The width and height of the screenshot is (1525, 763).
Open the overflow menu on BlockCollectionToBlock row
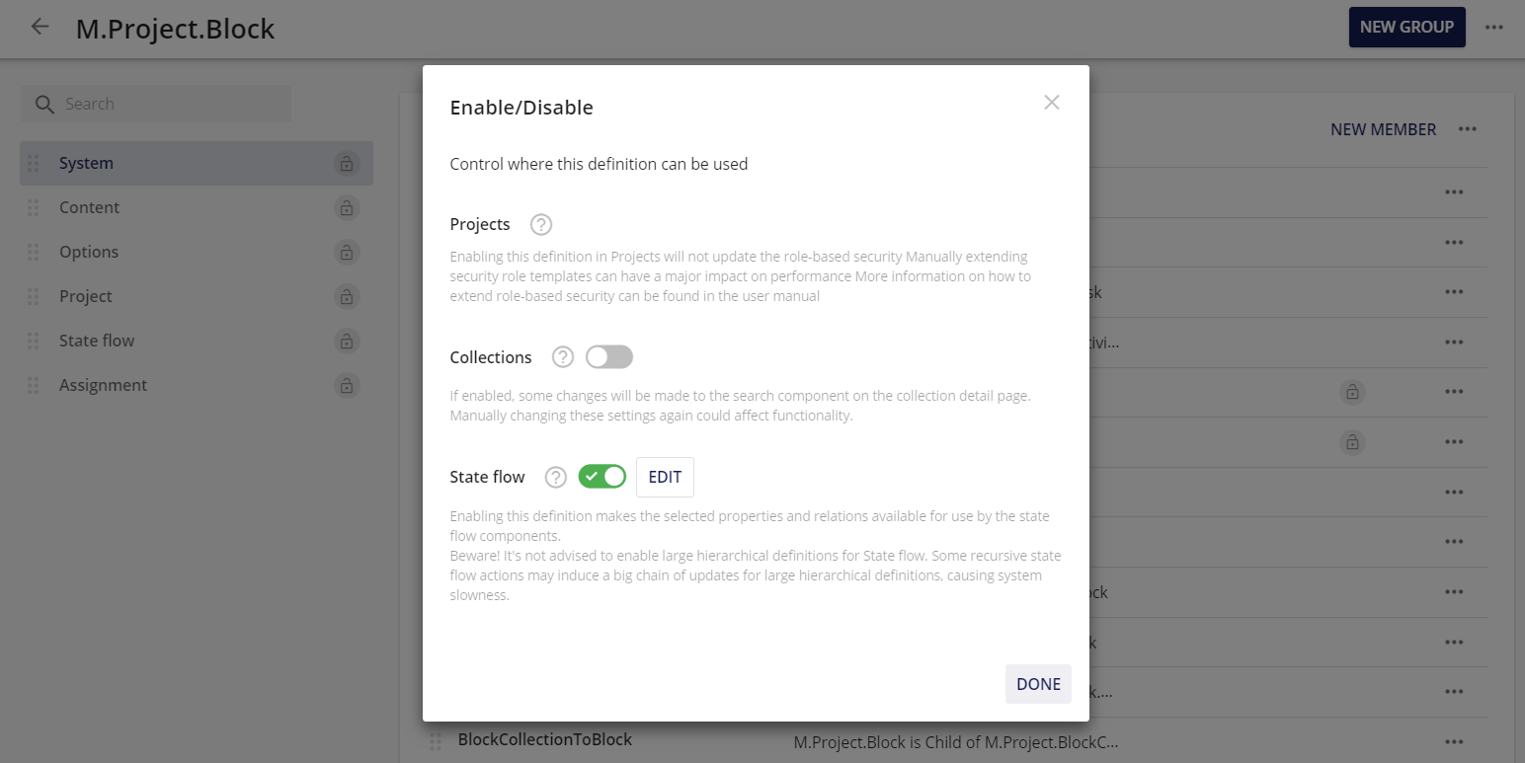1454,740
